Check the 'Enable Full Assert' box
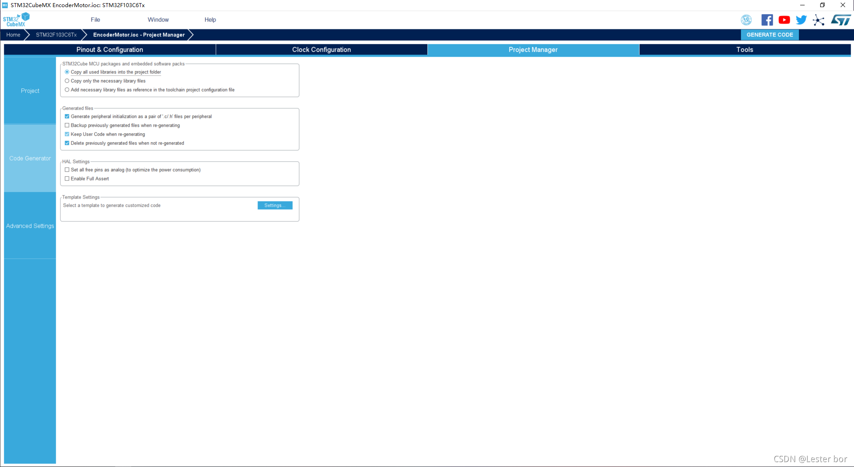The height and width of the screenshot is (467, 854). click(x=67, y=179)
